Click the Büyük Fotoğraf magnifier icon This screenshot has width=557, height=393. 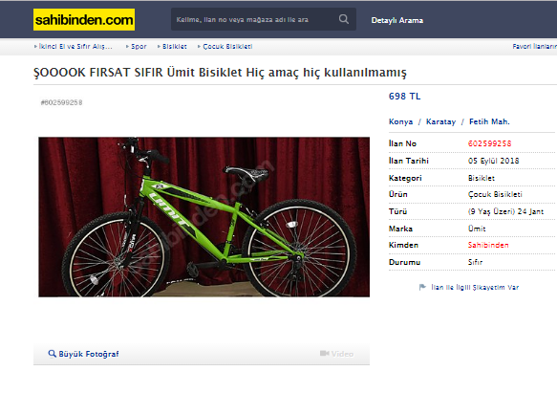(52, 354)
